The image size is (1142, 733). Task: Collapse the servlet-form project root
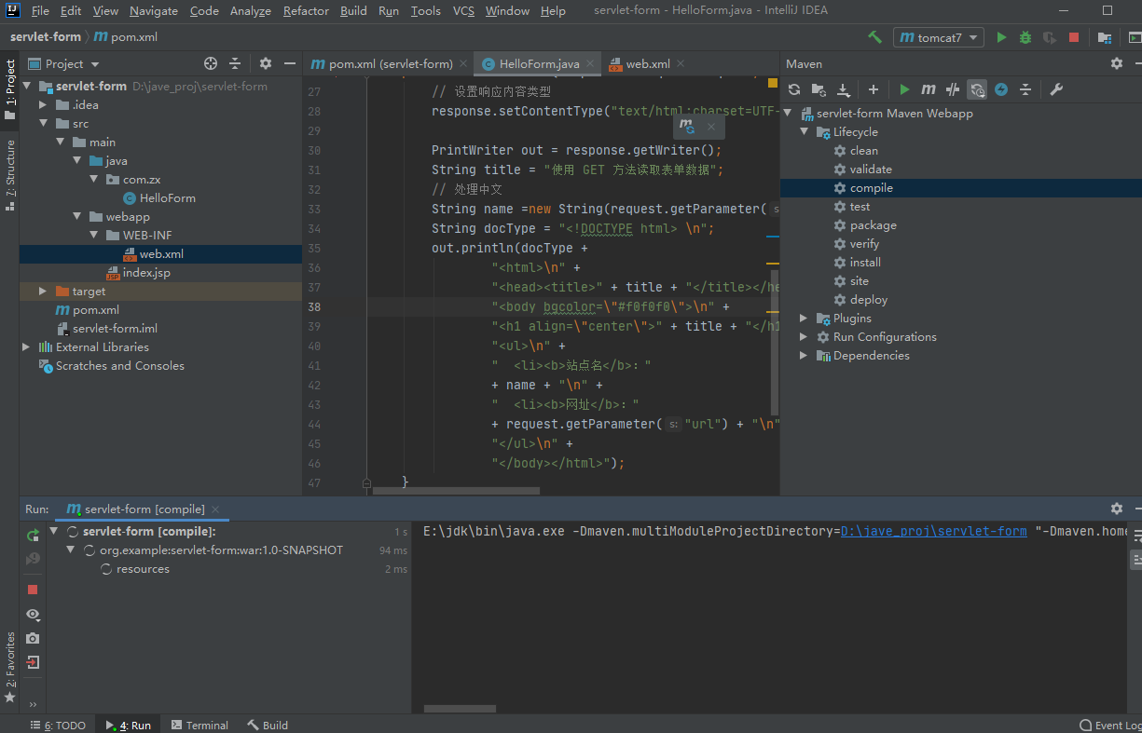pyautogui.click(x=27, y=86)
